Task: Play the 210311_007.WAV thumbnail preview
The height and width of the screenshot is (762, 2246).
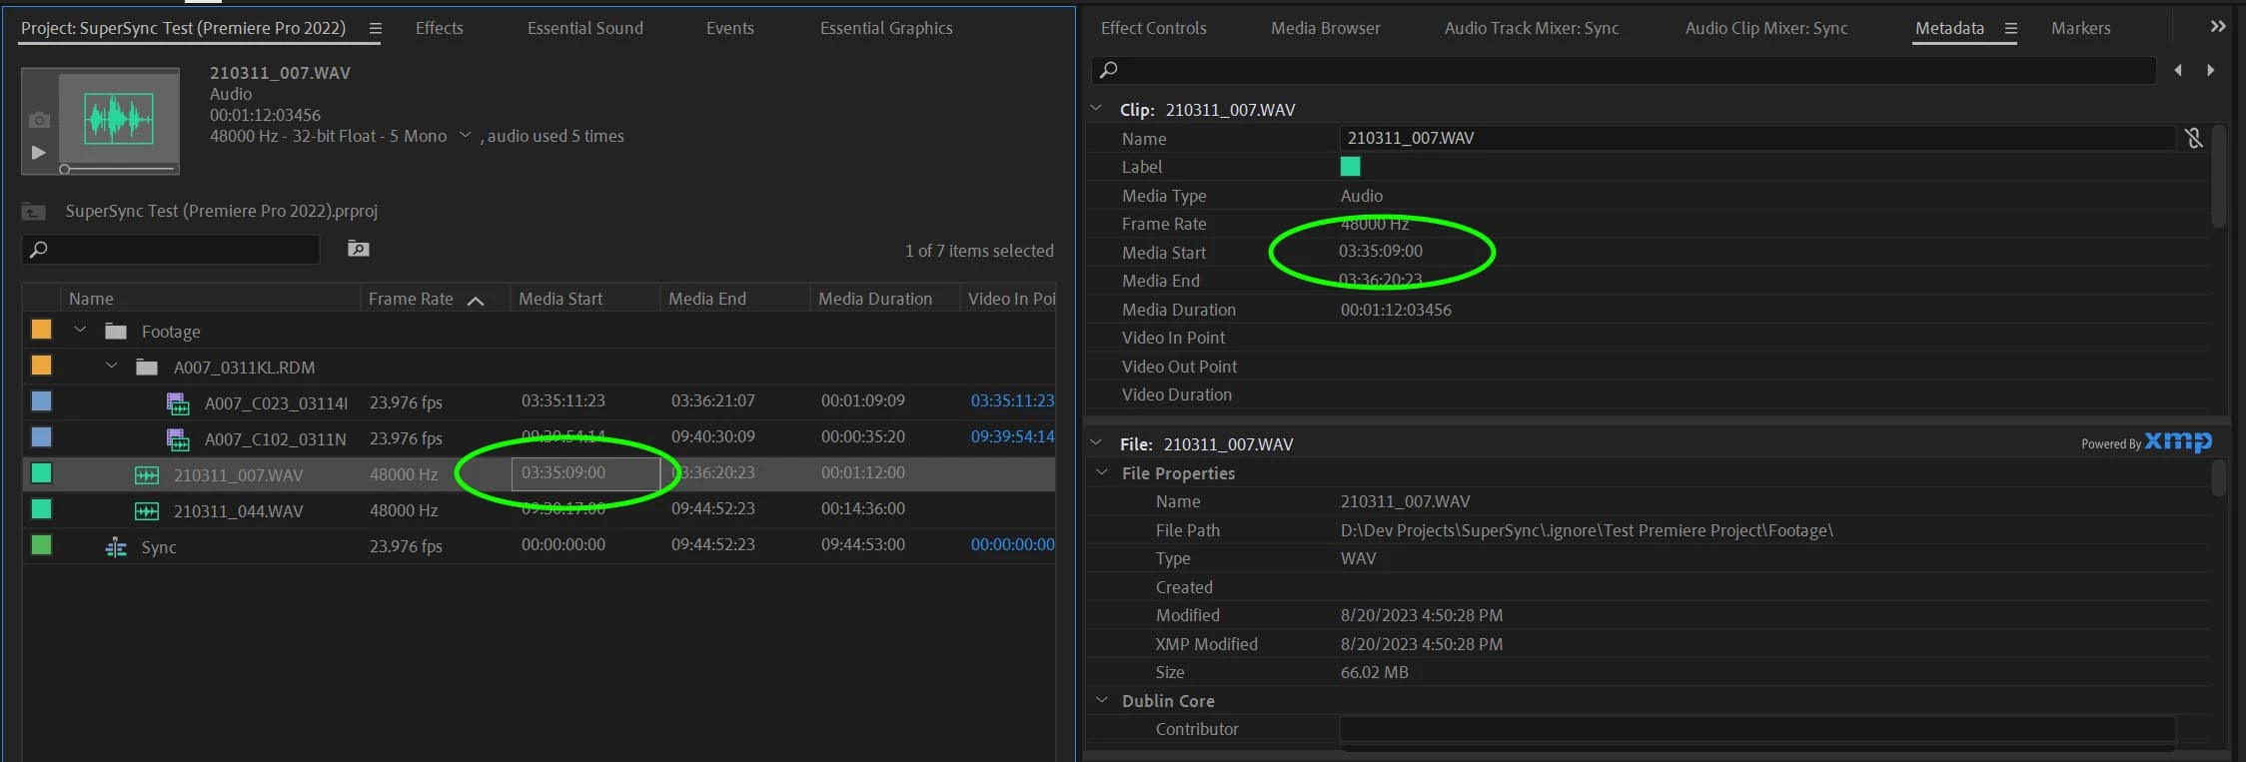Action: [38, 153]
